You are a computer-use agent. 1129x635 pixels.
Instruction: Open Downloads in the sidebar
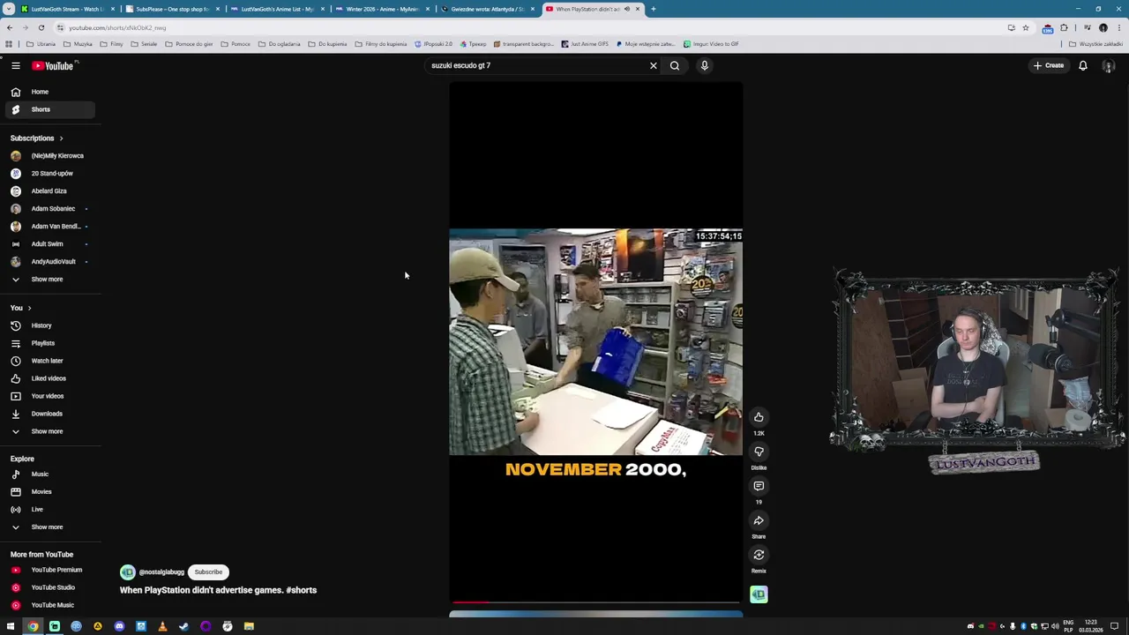[x=49, y=414]
